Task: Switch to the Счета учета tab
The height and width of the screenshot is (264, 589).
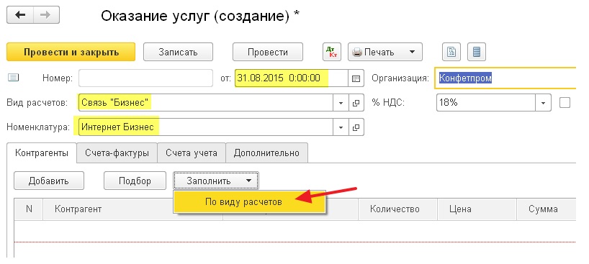Action: point(192,153)
